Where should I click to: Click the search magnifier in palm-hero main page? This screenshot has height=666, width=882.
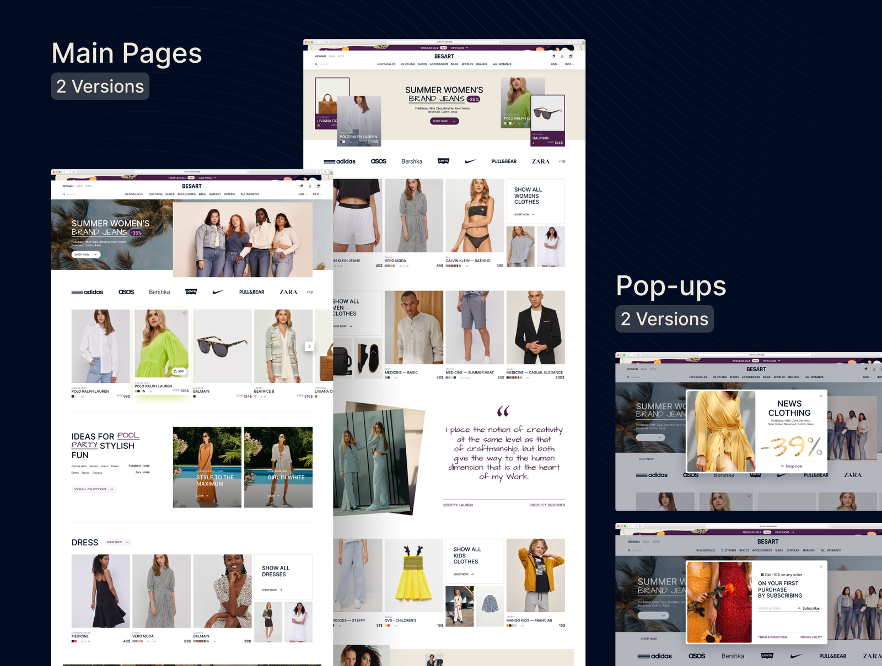point(64,194)
